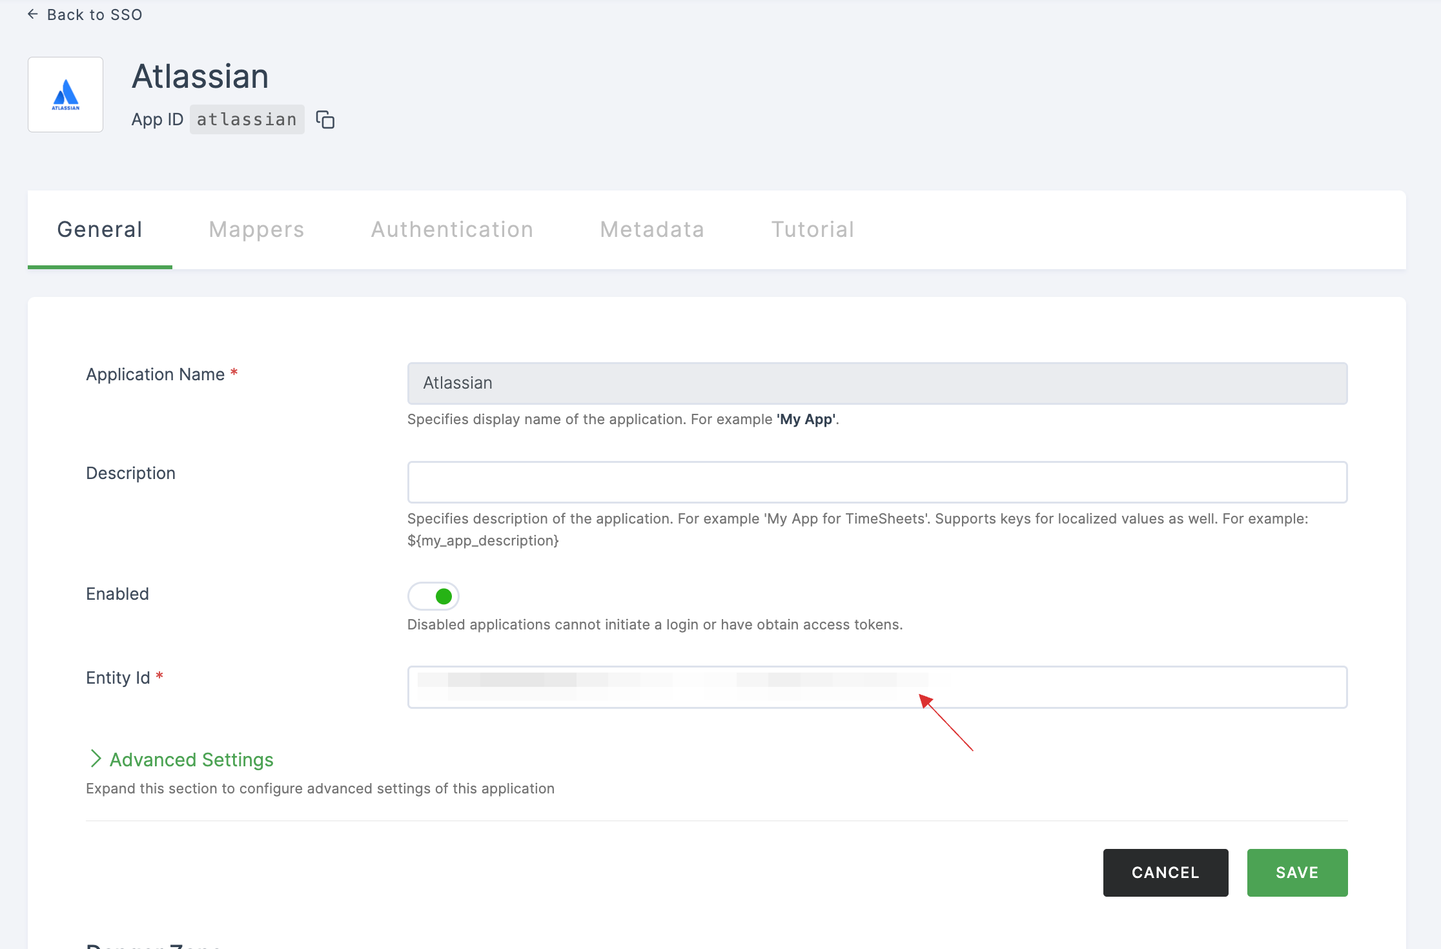Go back using the Back to SSO link
Viewport: 1441px width, 949px height.
click(85, 14)
